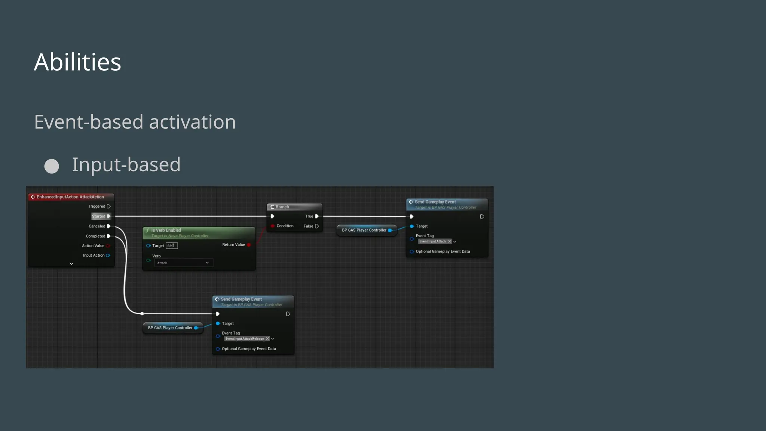Viewport: 766px width, 431px height.
Task: Click the upper Send Gameplay Event output exec pin
Action: [x=482, y=217]
